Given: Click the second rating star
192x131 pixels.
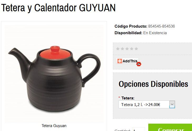Looking at the screenshot, I should tap(122, 49).
